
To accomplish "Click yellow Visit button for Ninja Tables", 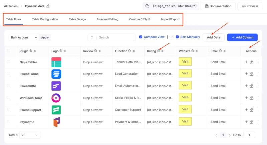I will pyautogui.click(x=185, y=62).
